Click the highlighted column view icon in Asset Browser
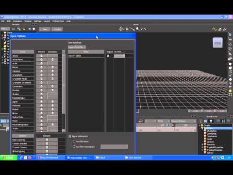233x175 pixels. click(223, 121)
